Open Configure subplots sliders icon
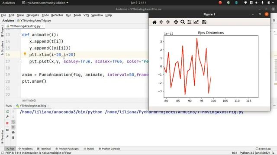Viewport: 277px width, 155px height. (x=190, y=22)
